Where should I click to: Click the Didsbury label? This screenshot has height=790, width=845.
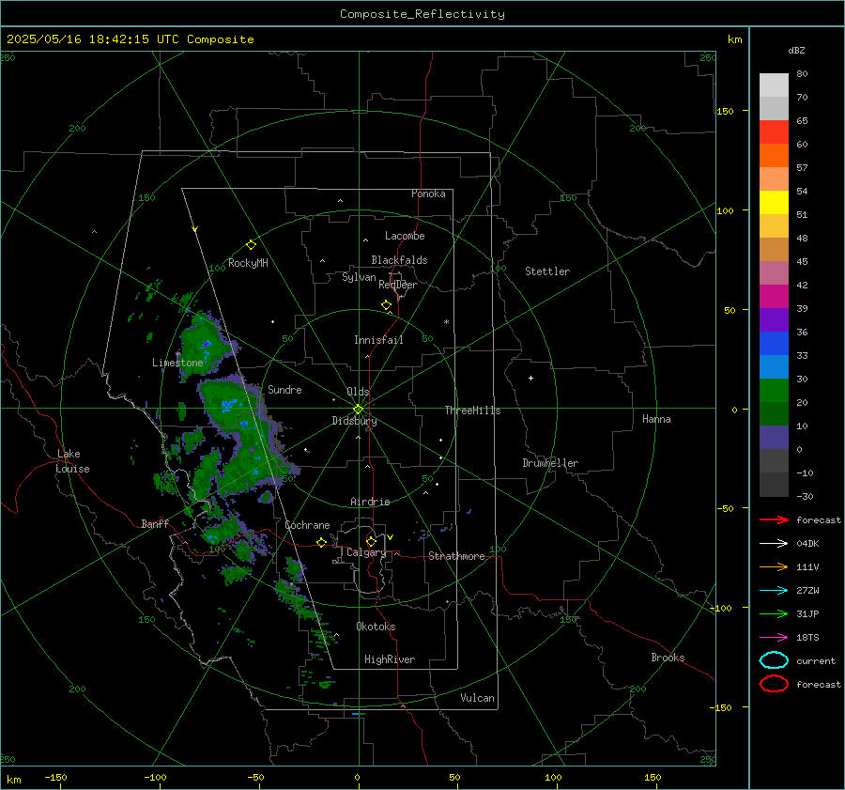354,421
